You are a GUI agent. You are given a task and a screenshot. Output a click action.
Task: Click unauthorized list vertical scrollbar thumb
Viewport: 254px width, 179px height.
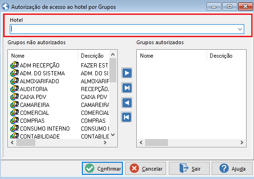113,70
